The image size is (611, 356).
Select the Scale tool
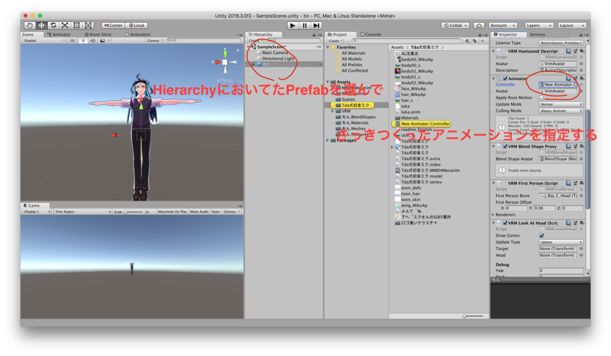(64, 25)
